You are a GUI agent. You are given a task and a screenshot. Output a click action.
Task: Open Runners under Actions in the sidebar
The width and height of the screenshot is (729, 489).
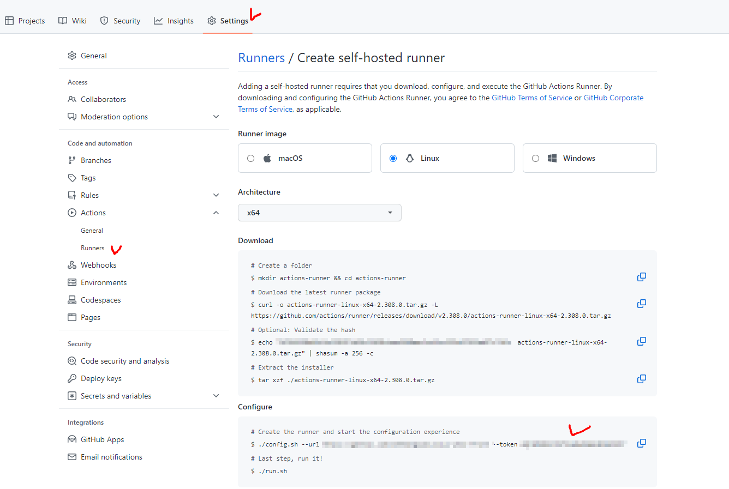[x=92, y=248]
